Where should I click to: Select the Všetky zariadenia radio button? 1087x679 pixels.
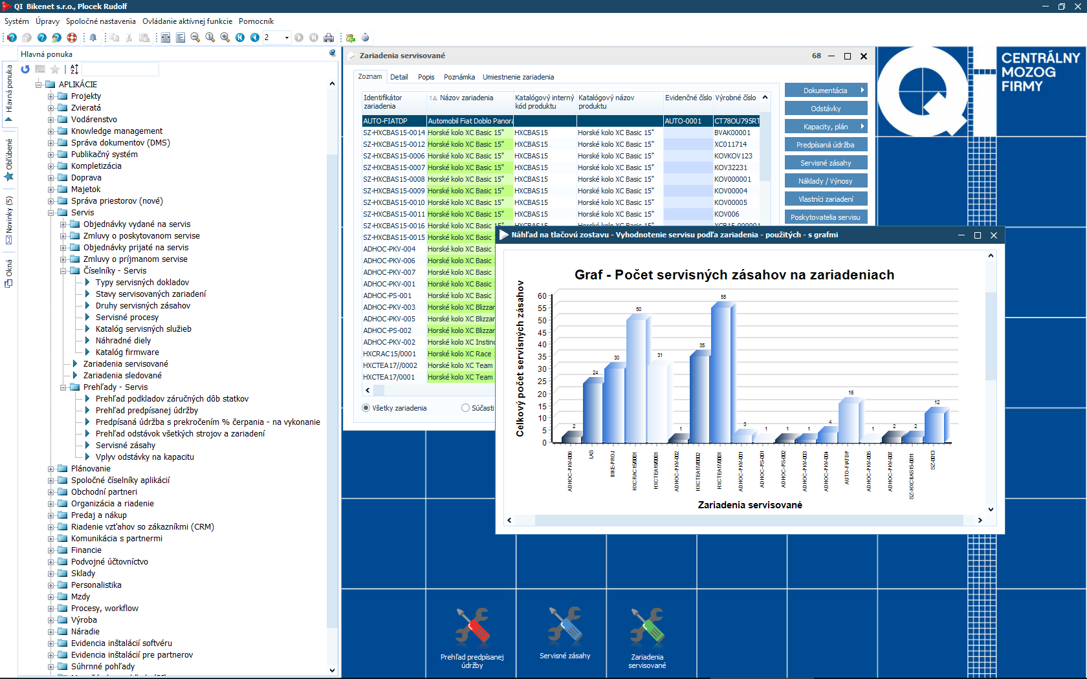pos(366,408)
